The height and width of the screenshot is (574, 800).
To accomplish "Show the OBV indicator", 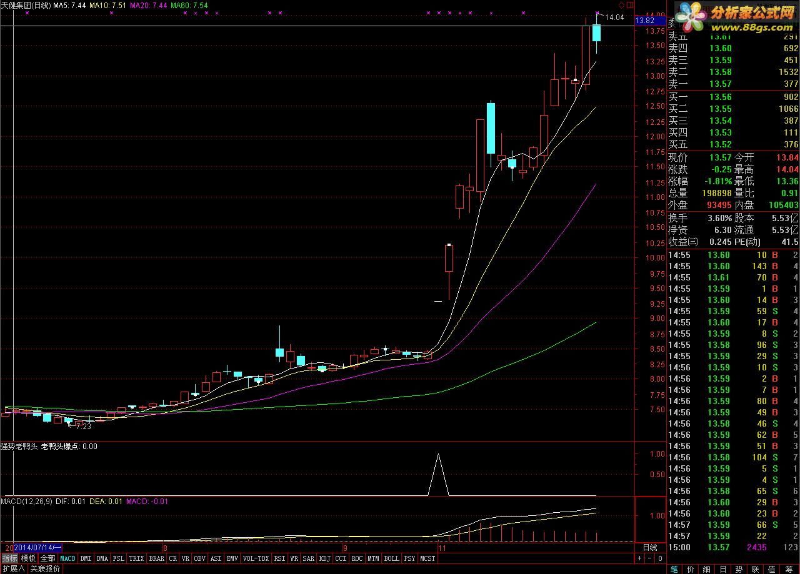I will (200, 558).
